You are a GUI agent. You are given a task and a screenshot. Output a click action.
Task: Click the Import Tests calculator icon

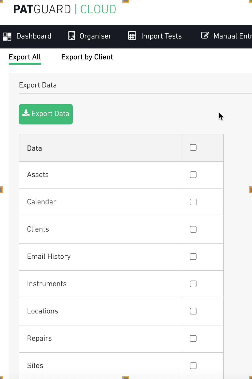132,36
